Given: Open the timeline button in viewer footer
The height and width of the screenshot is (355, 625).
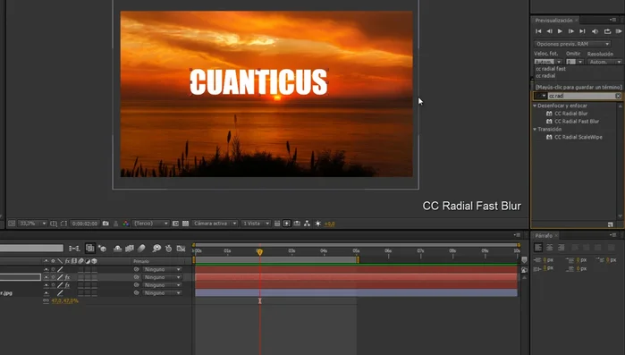Looking at the screenshot, I should point(297,224).
